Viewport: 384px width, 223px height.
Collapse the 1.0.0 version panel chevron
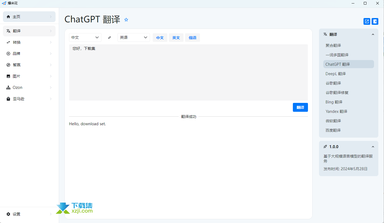coord(373,147)
